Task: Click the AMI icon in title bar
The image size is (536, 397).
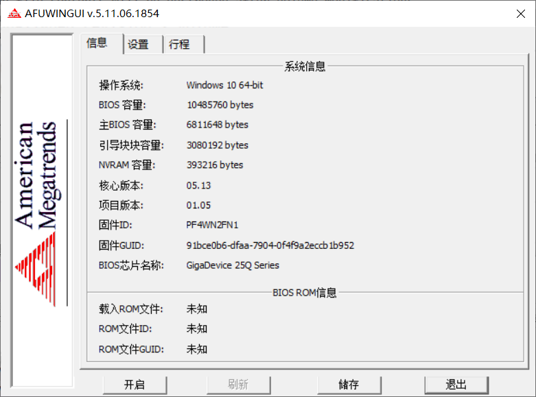Action: pyautogui.click(x=14, y=14)
